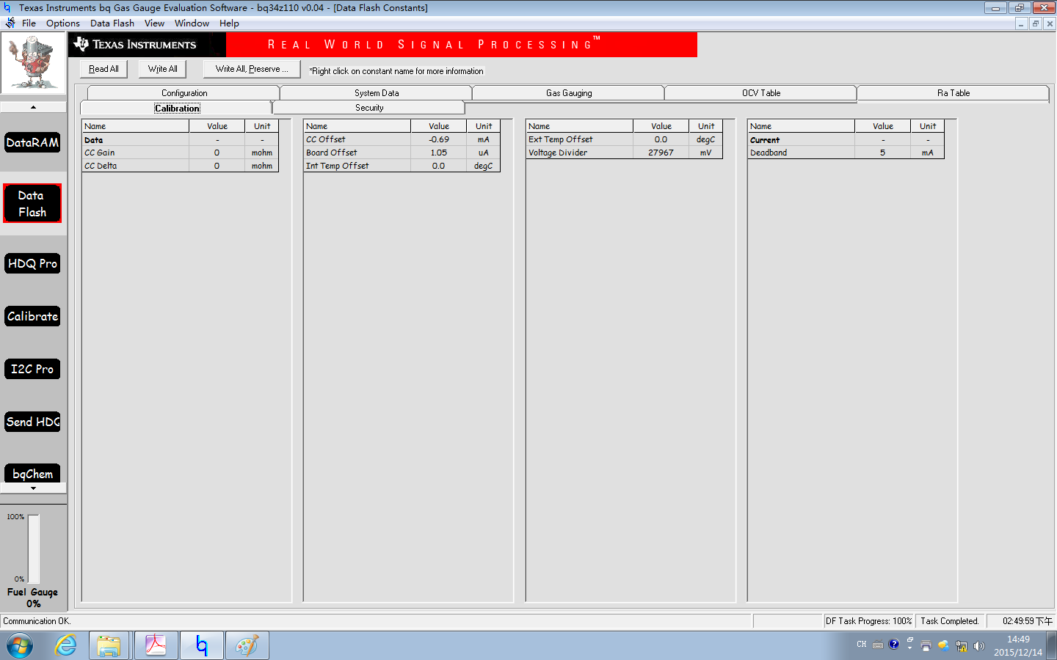Switch to bq Gas Gauge taskbar icon
The height and width of the screenshot is (660, 1057).
pyautogui.click(x=202, y=646)
